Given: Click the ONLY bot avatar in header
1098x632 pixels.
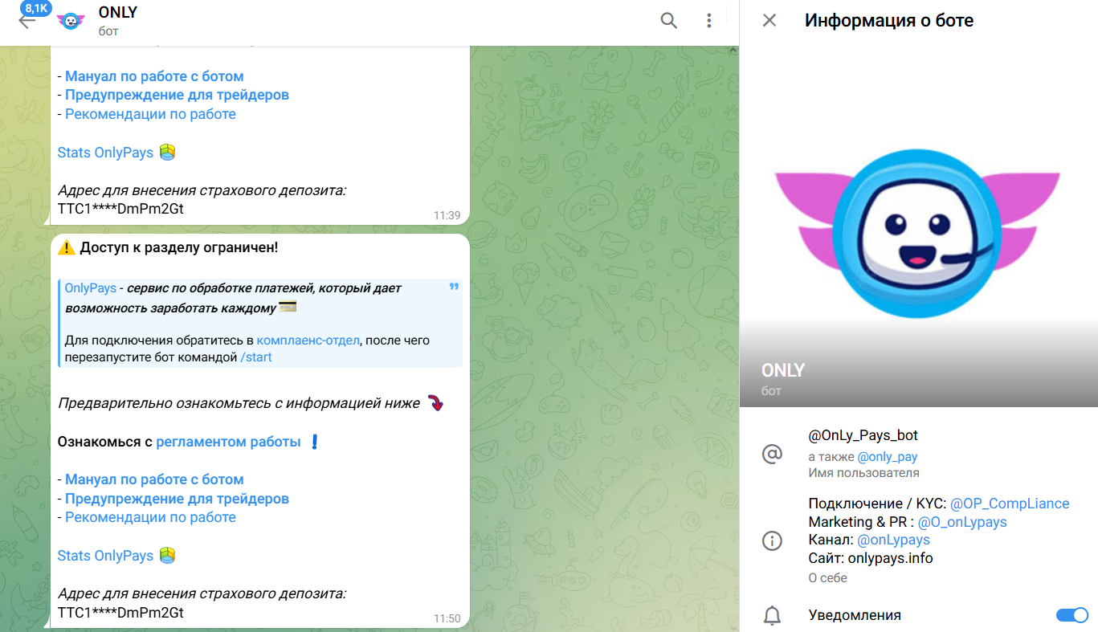Looking at the screenshot, I should coord(71,22).
